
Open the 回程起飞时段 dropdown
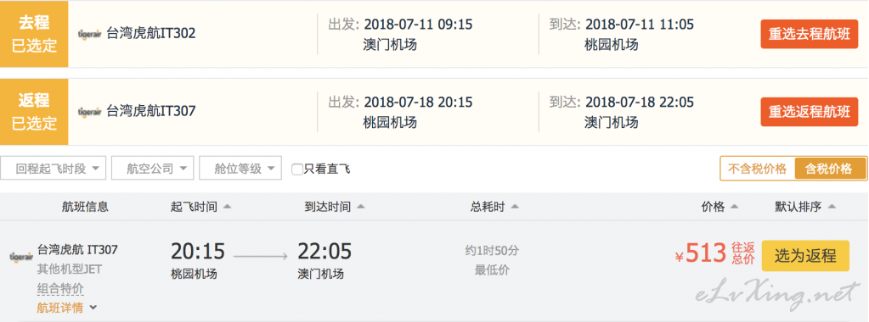point(54,168)
